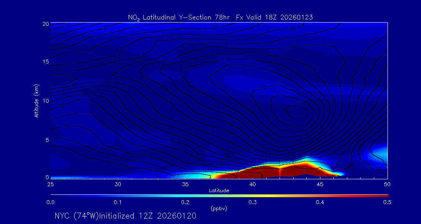Select the latitude 45 tick label

click(x=320, y=184)
